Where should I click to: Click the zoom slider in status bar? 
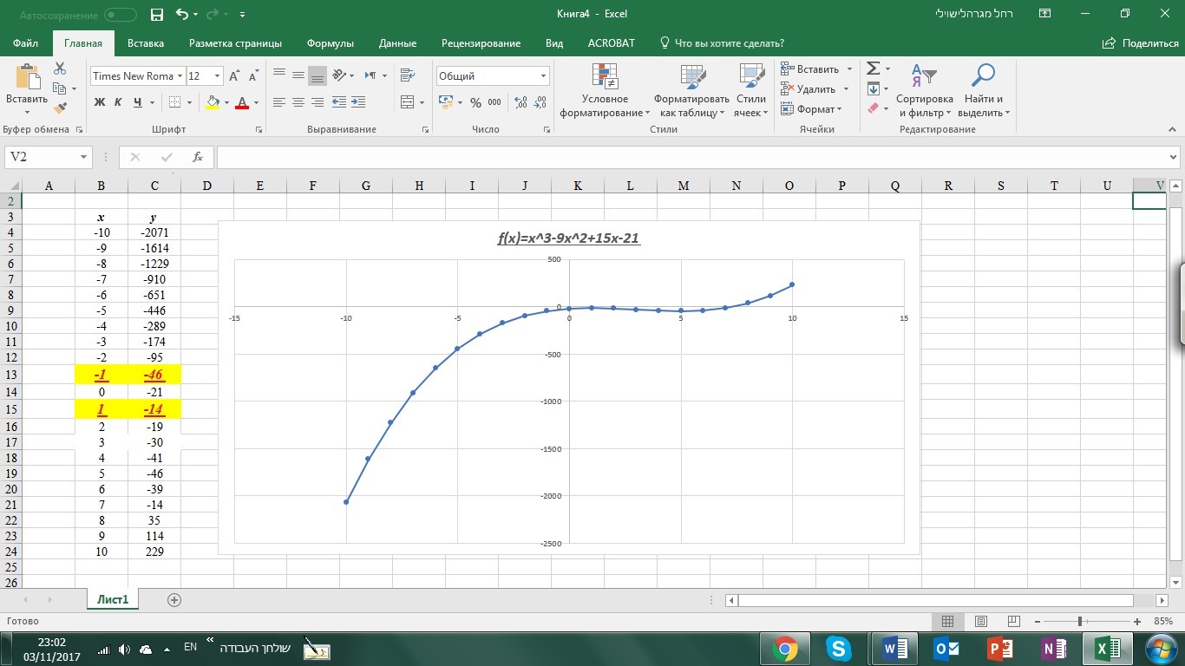[1080, 621]
